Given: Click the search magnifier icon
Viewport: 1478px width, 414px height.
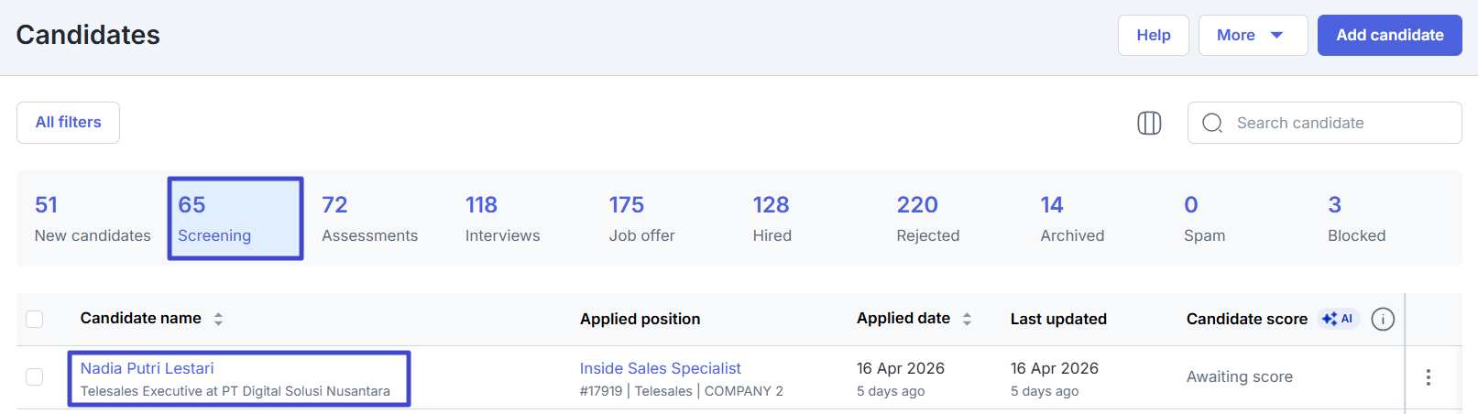Looking at the screenshot, I should (x=1212, y=123).
